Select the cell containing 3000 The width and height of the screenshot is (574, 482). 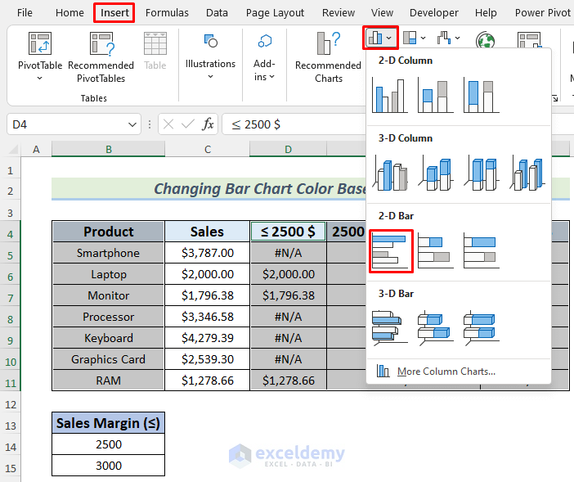pyautogui.click(x=109, y=466)
